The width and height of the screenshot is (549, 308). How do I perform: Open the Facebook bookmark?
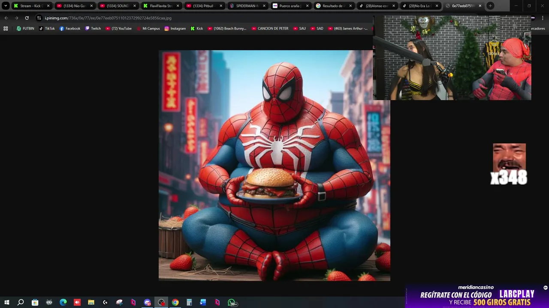70,28
